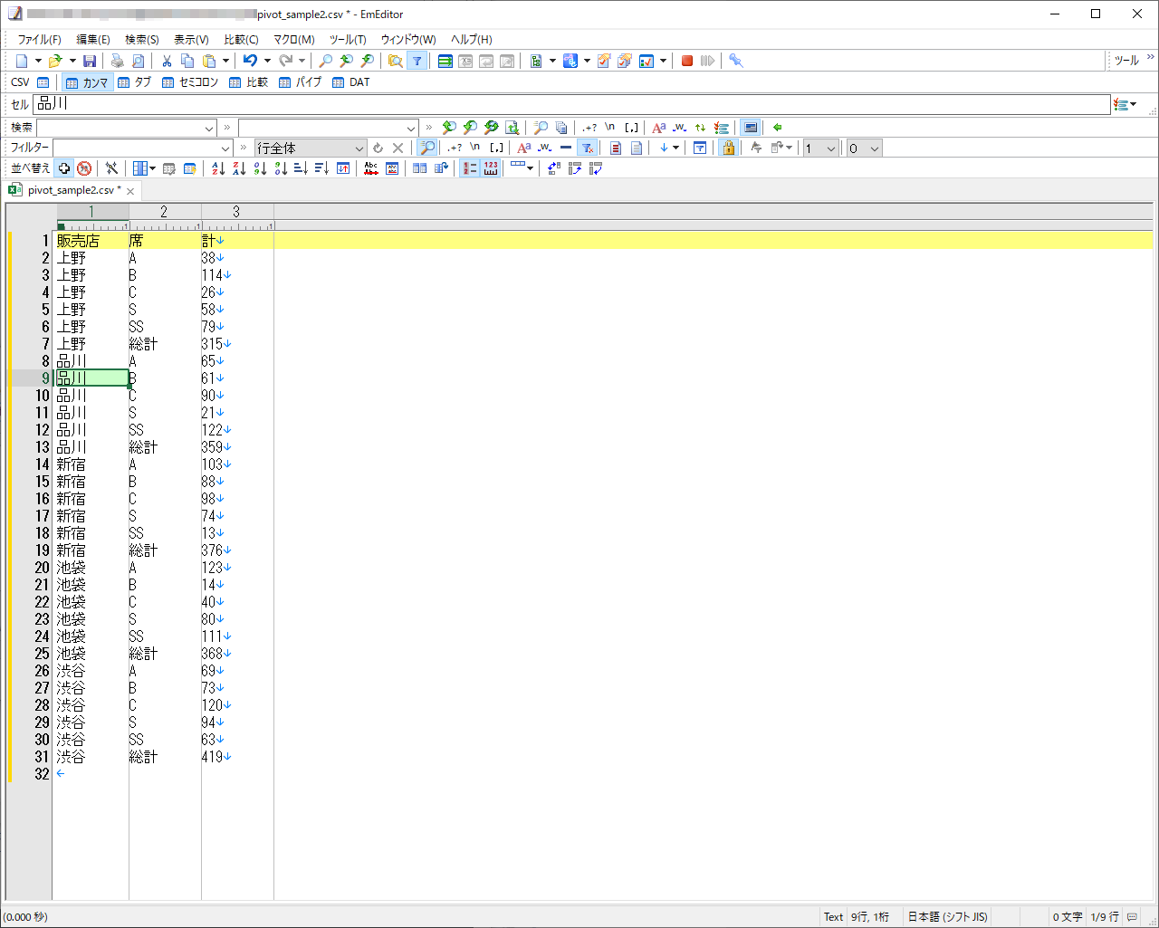Click the セル cell content input field

click(571, 104)
